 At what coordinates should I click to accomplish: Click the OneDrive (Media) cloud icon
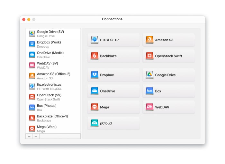tap(32, 55)
